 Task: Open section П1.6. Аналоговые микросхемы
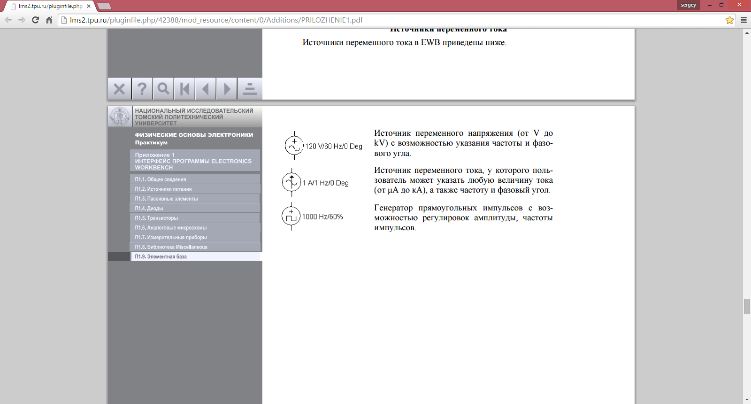coord(195,227)
